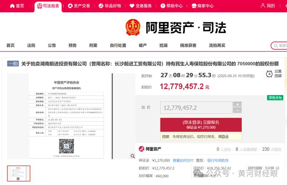
Task: Open the 破产 navigation item
Action: click(x=143, y=45)
